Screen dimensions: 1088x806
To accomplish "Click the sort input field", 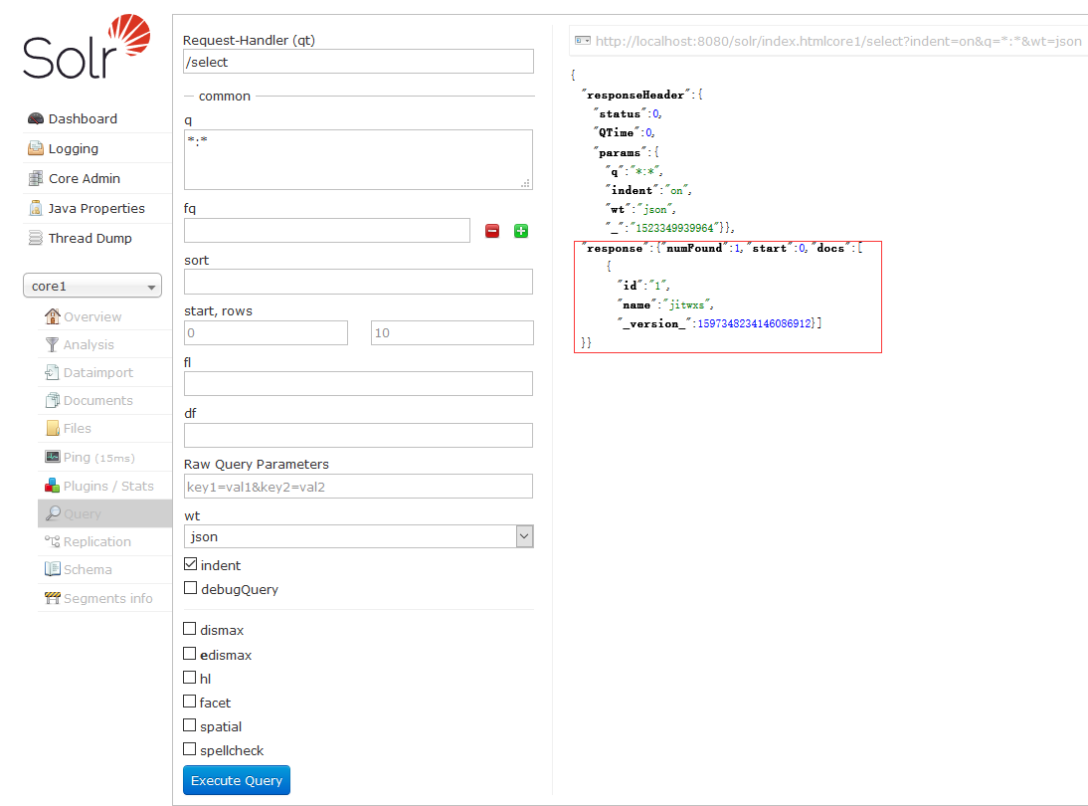I will click(358, 282).
